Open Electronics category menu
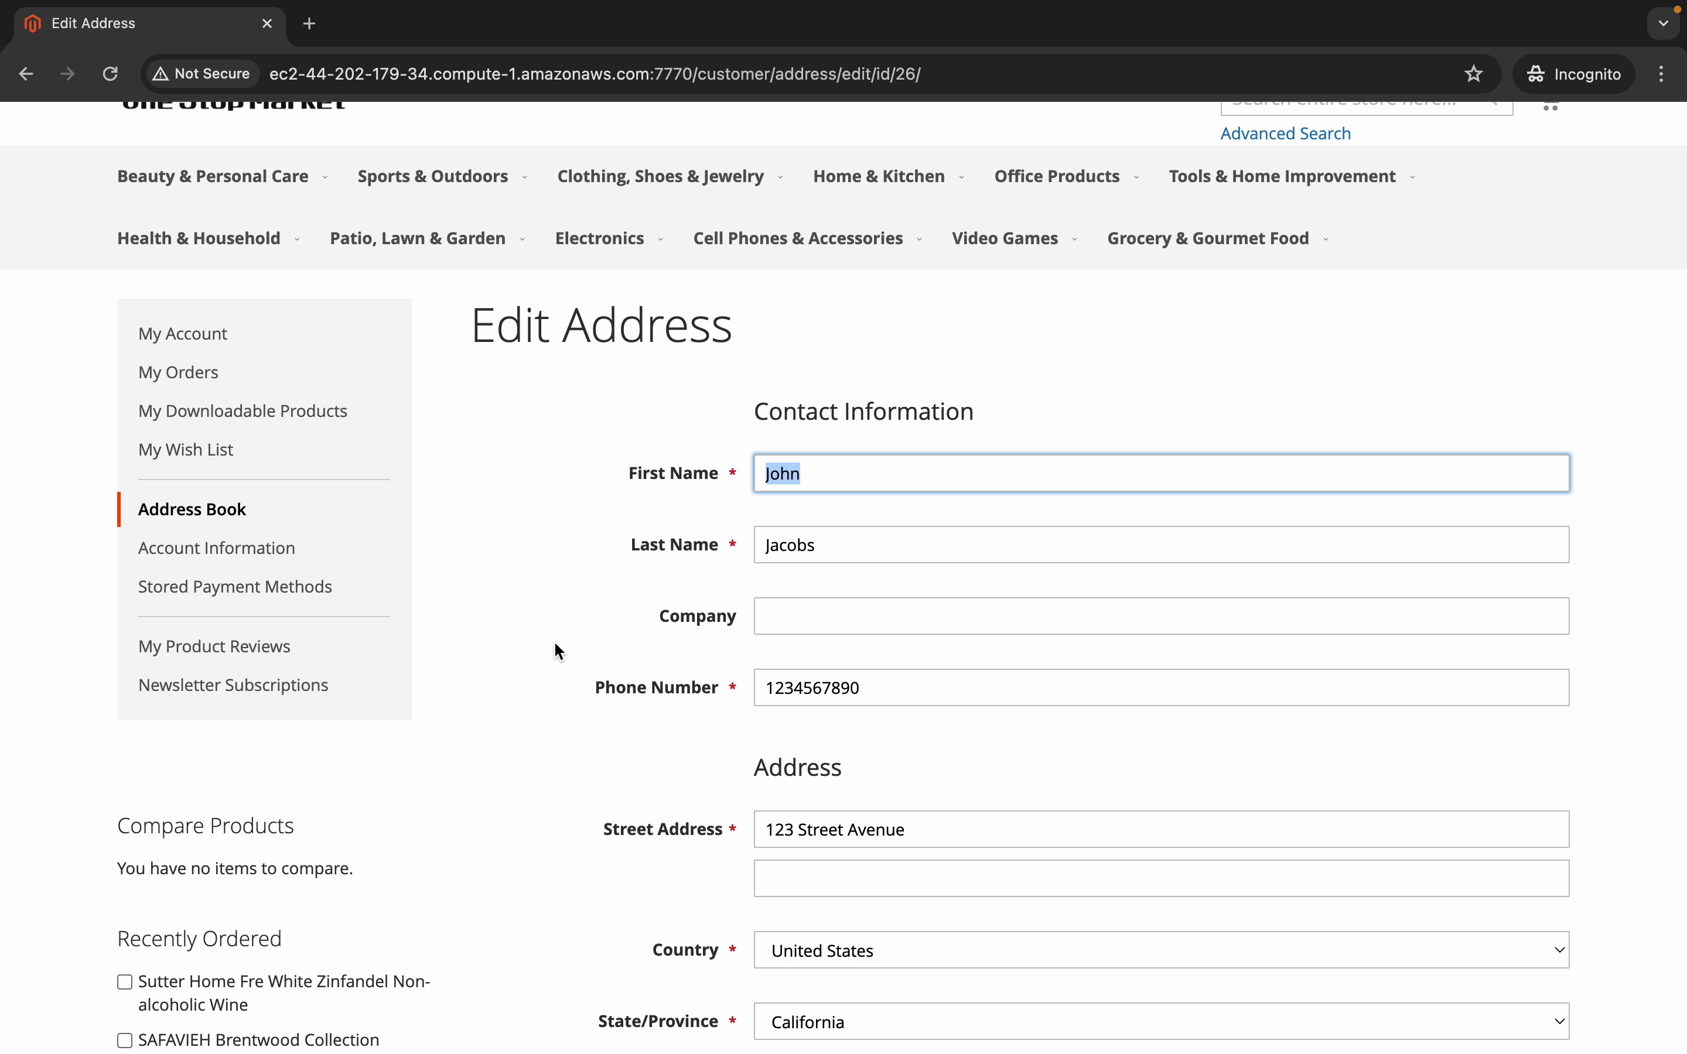1687x1054 pixels. pyautogui.click(x=599, y=238)
